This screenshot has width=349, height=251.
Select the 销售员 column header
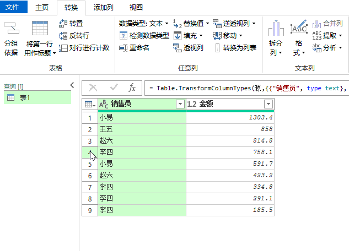[142, 104]
